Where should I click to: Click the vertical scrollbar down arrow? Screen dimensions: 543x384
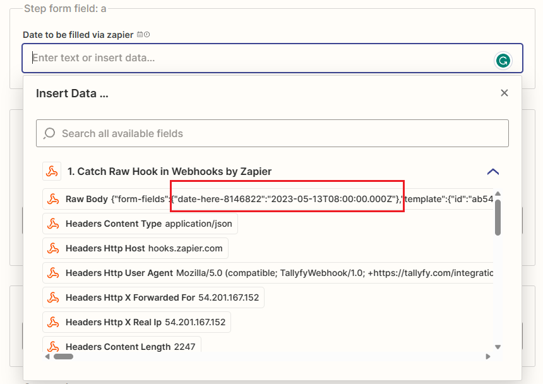coord(498,346)
